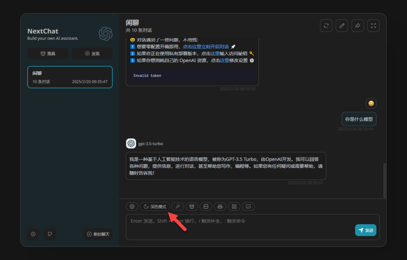Image resolution: width=407 pixels, height=260 pixels.
Task: Click the chat area vertical scrollbar
Action: tap(384, 180)
